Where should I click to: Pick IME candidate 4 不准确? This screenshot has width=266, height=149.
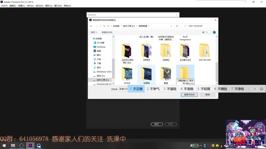tap(187, 89)
